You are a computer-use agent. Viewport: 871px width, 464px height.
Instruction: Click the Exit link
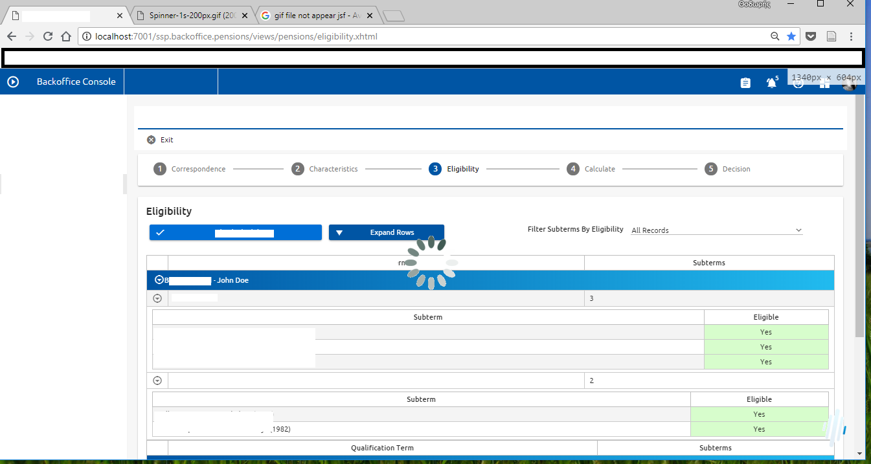click(167, 140)
